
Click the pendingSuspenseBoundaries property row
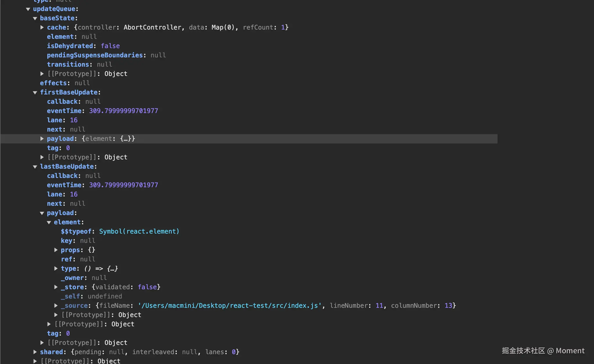(x=95, y=55)
